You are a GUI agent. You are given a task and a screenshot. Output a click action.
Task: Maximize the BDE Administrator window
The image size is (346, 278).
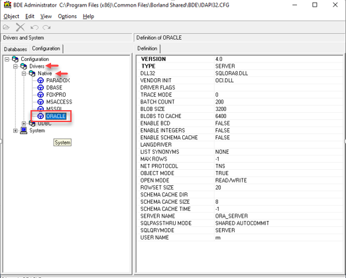click(315, 5)
